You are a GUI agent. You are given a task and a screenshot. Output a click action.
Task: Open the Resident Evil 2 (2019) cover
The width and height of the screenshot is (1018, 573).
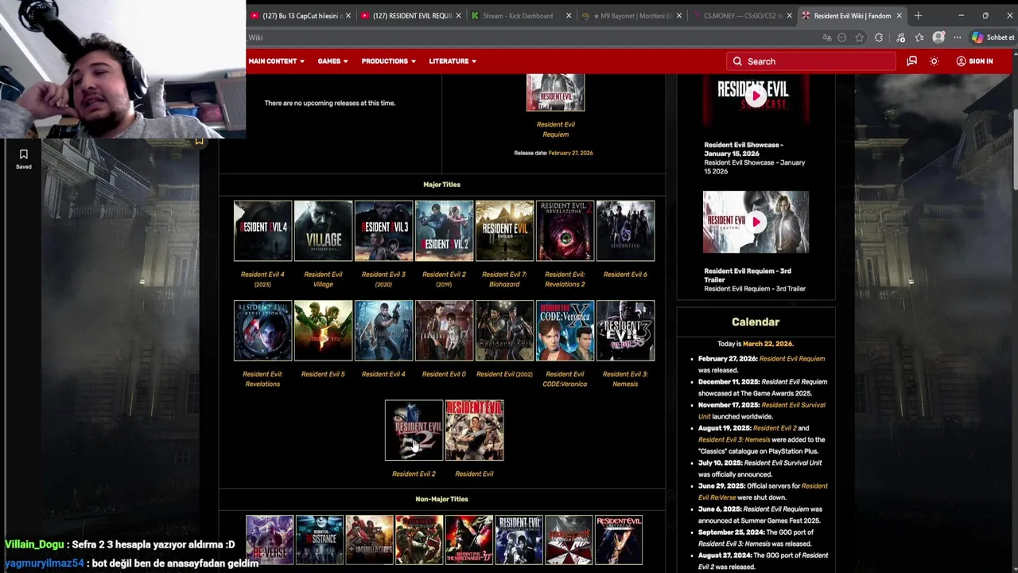pos(444,231)
